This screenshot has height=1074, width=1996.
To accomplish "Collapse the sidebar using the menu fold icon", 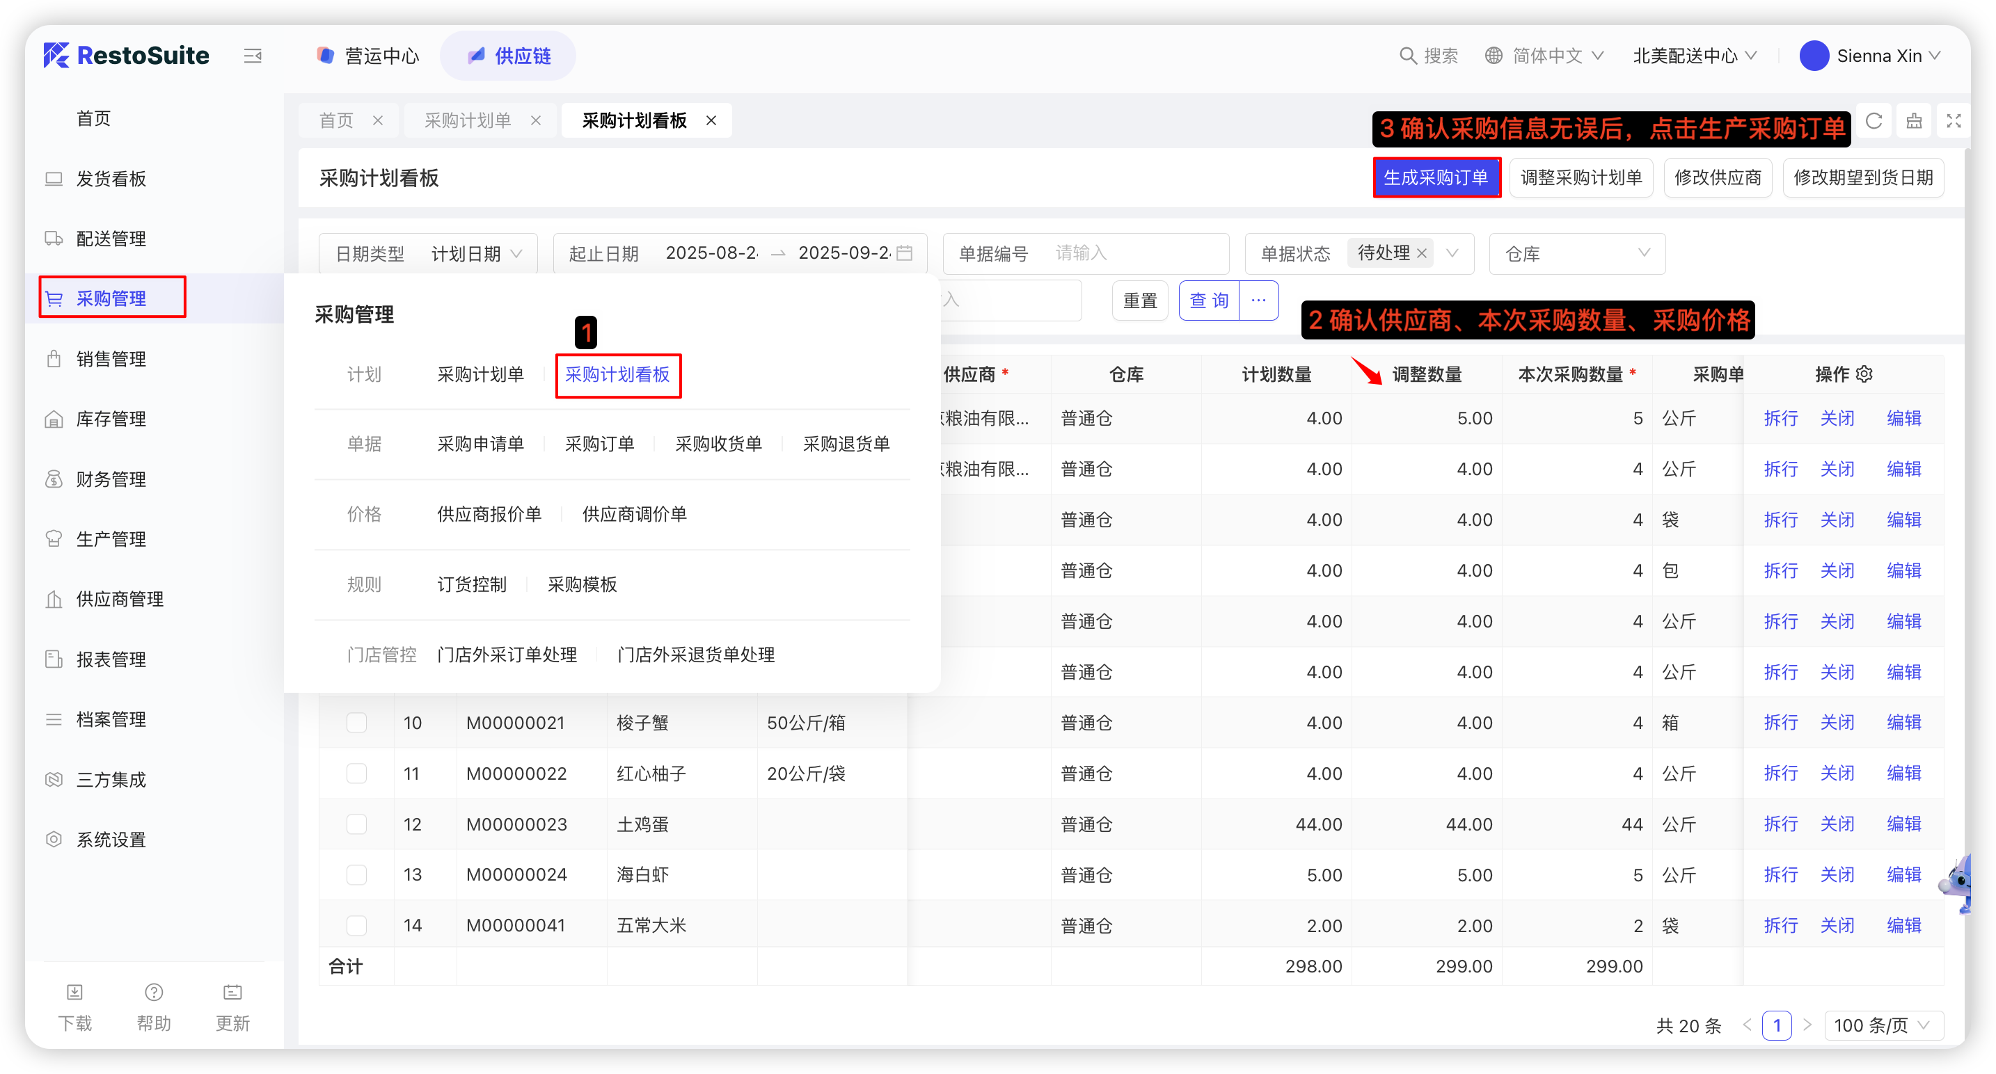I will (253, 56).
